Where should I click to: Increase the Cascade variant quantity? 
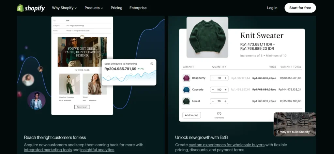[225, 90]
